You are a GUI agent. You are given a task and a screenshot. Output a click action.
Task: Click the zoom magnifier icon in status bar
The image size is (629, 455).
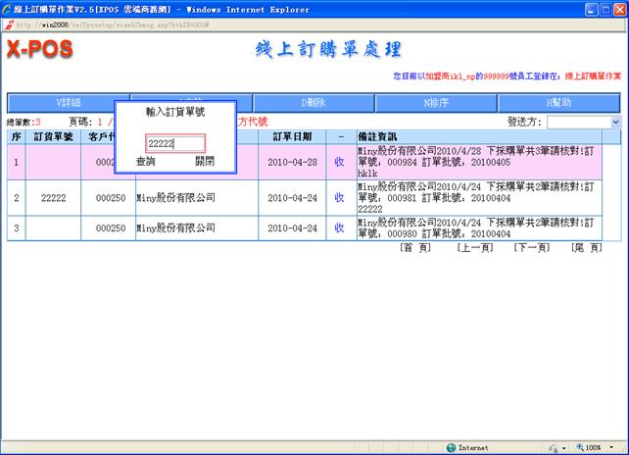pyautogui.click(x=581, y=447)
